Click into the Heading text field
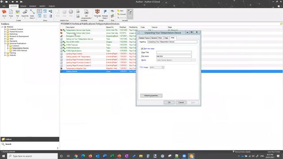 coord(172,42)
